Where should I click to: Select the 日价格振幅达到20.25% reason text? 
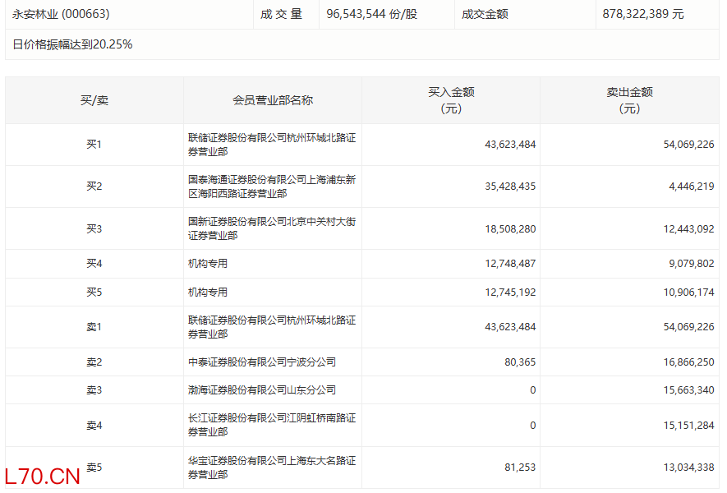[x=72, y=44]
